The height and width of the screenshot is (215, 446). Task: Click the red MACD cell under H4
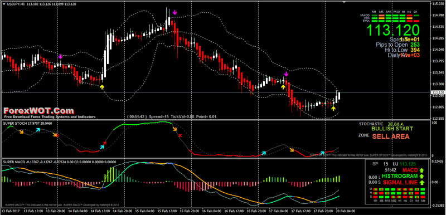point(410,16)
